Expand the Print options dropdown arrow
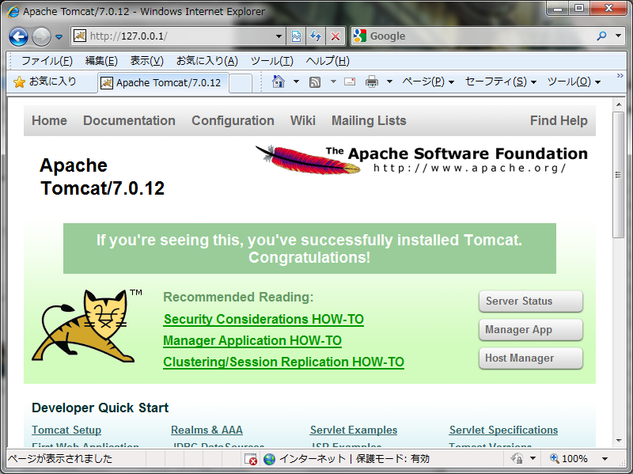Viewport: 633px width, 474px height. 389,82
